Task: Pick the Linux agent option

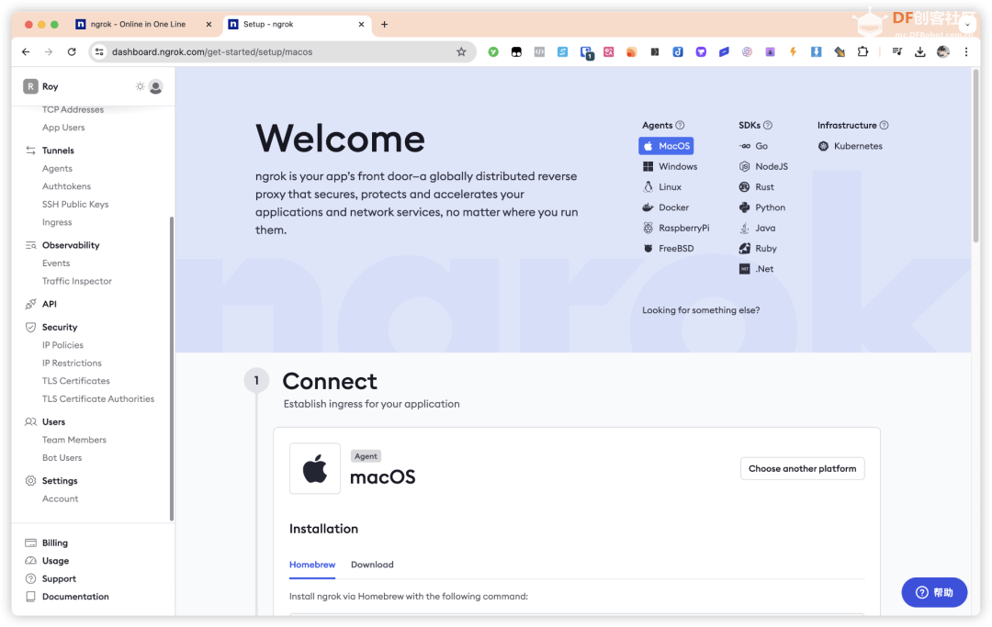Action: click(662, 187)
